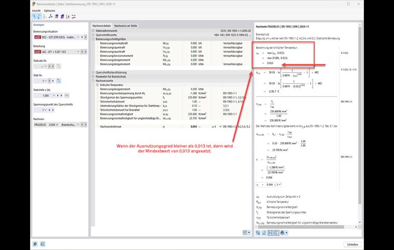Click Abminderungsfaktor der Streckgrenze row
The height and width of the screenshot is (250, 394).
[173, 106]
